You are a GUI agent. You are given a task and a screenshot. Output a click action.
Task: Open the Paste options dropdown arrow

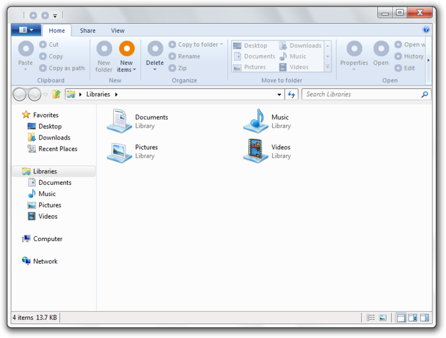25,69
